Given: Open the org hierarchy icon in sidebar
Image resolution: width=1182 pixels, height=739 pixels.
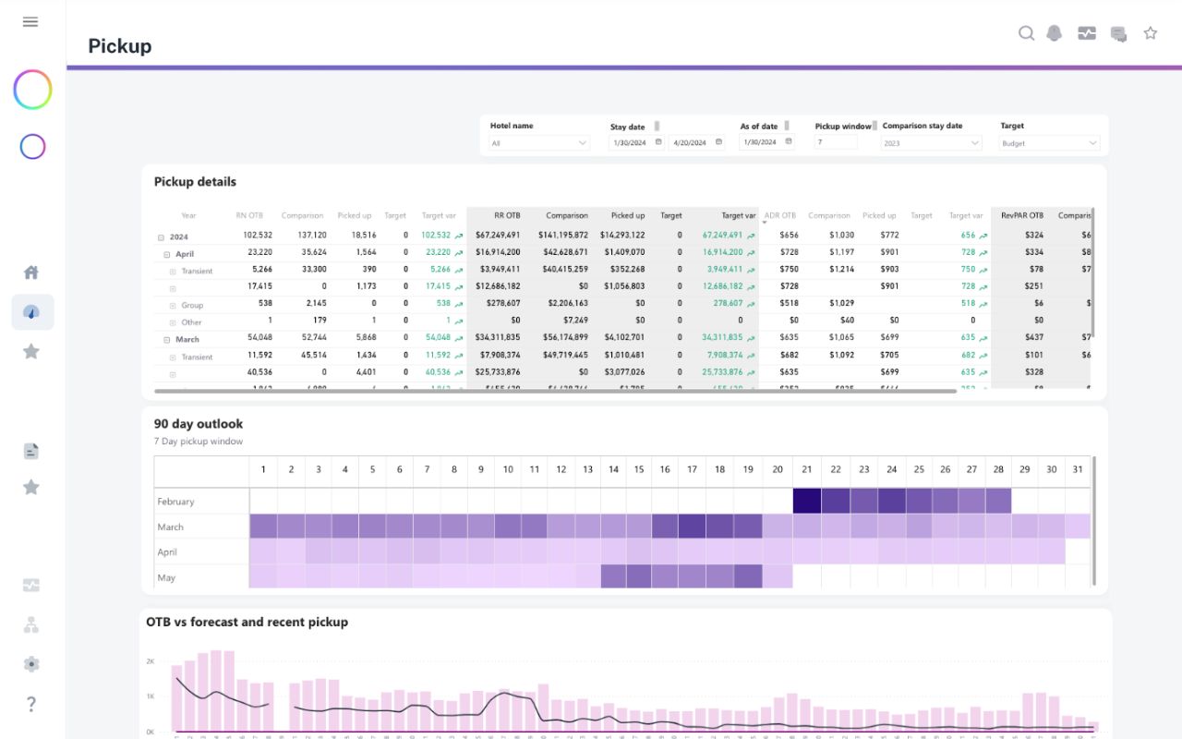Looking at the screenshot, I should (x=31, y=625).
